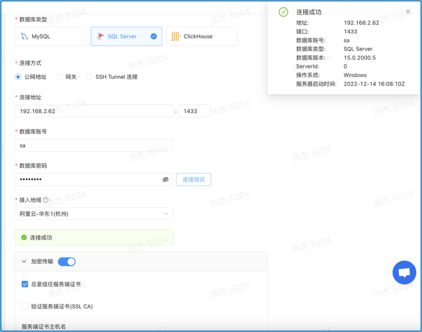Click the 连接成功 title in the notification

click(309, 12)
